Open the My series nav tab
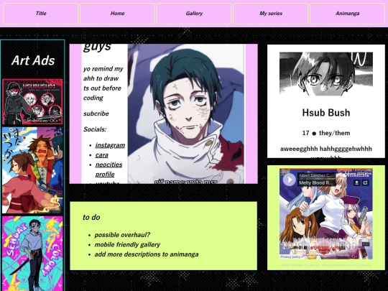Viewport: 388px width, 291px height. pos(271,14)
